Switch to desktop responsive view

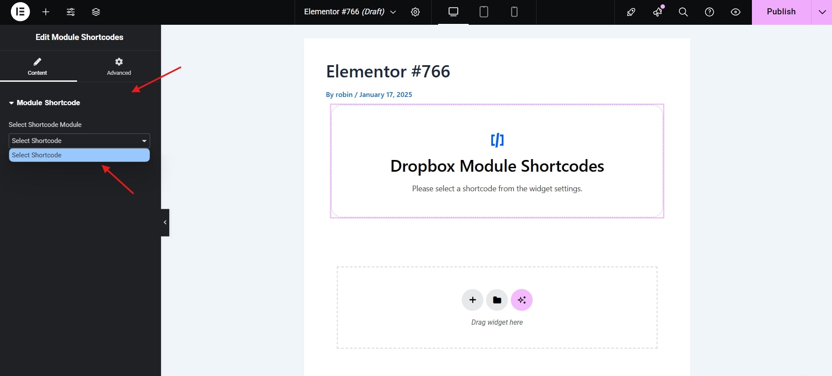pyautogui.click(x=453, y=12)
